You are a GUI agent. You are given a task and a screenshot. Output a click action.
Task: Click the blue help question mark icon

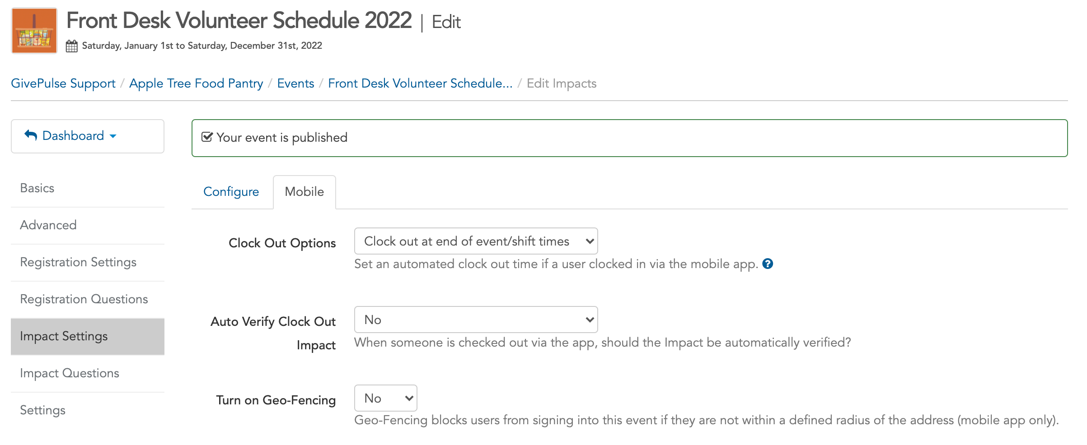pos(768,264)
